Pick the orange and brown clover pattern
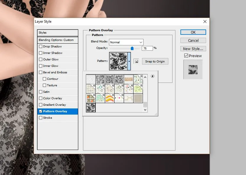This screenshot has width=246, height=175. 91,98
